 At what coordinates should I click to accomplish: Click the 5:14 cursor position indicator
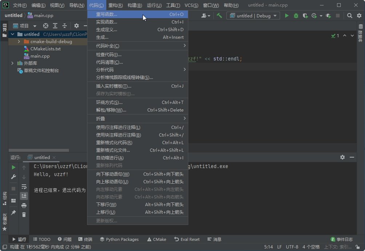pyautogui.click(x=268, y=247)
